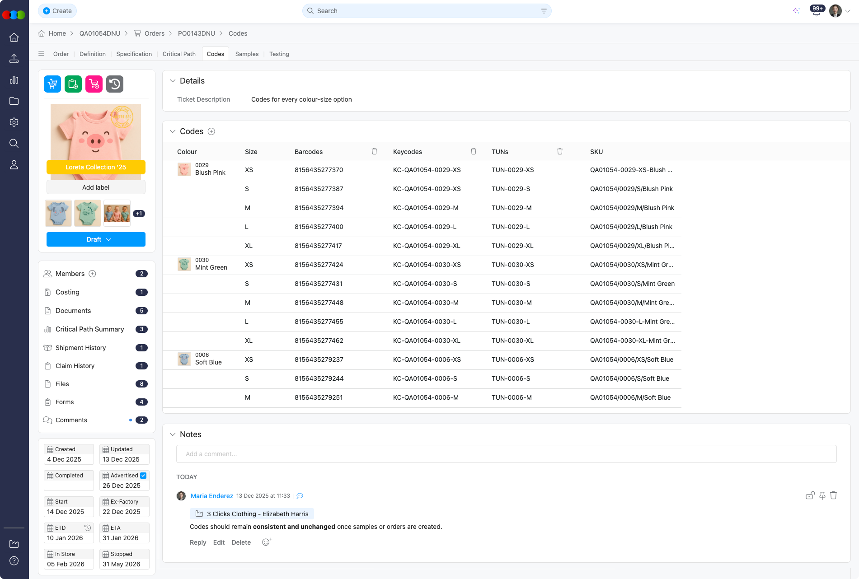Toggle the Advertised checkbox
Viewport: 859px width, 579px height.
143,476
